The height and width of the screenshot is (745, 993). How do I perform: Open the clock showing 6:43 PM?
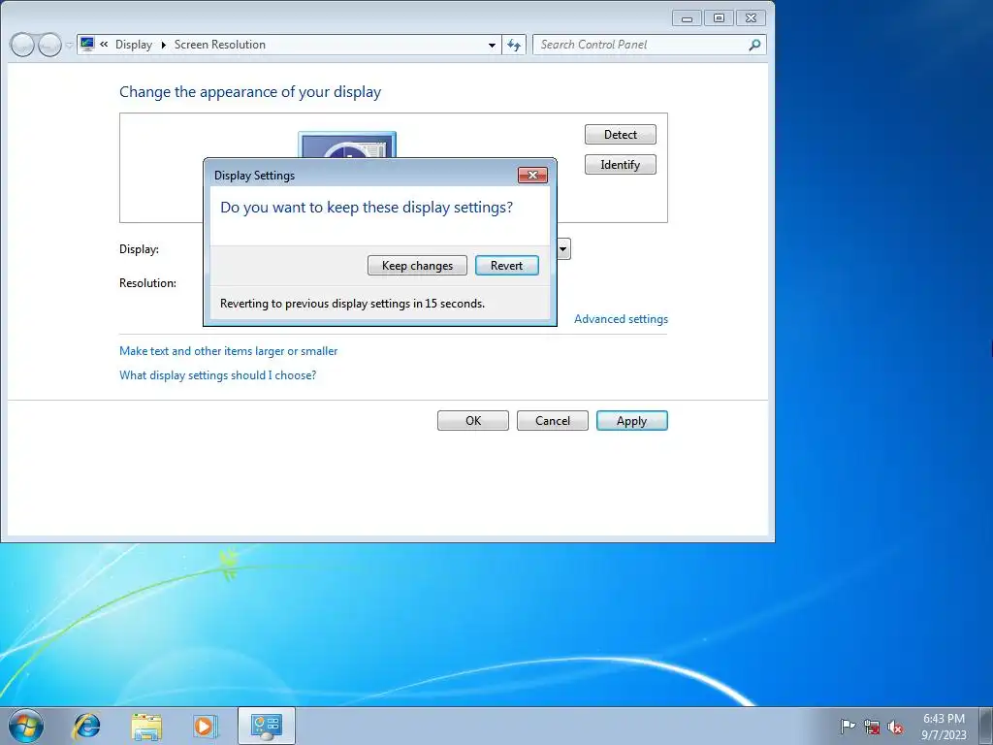(944, 727)
